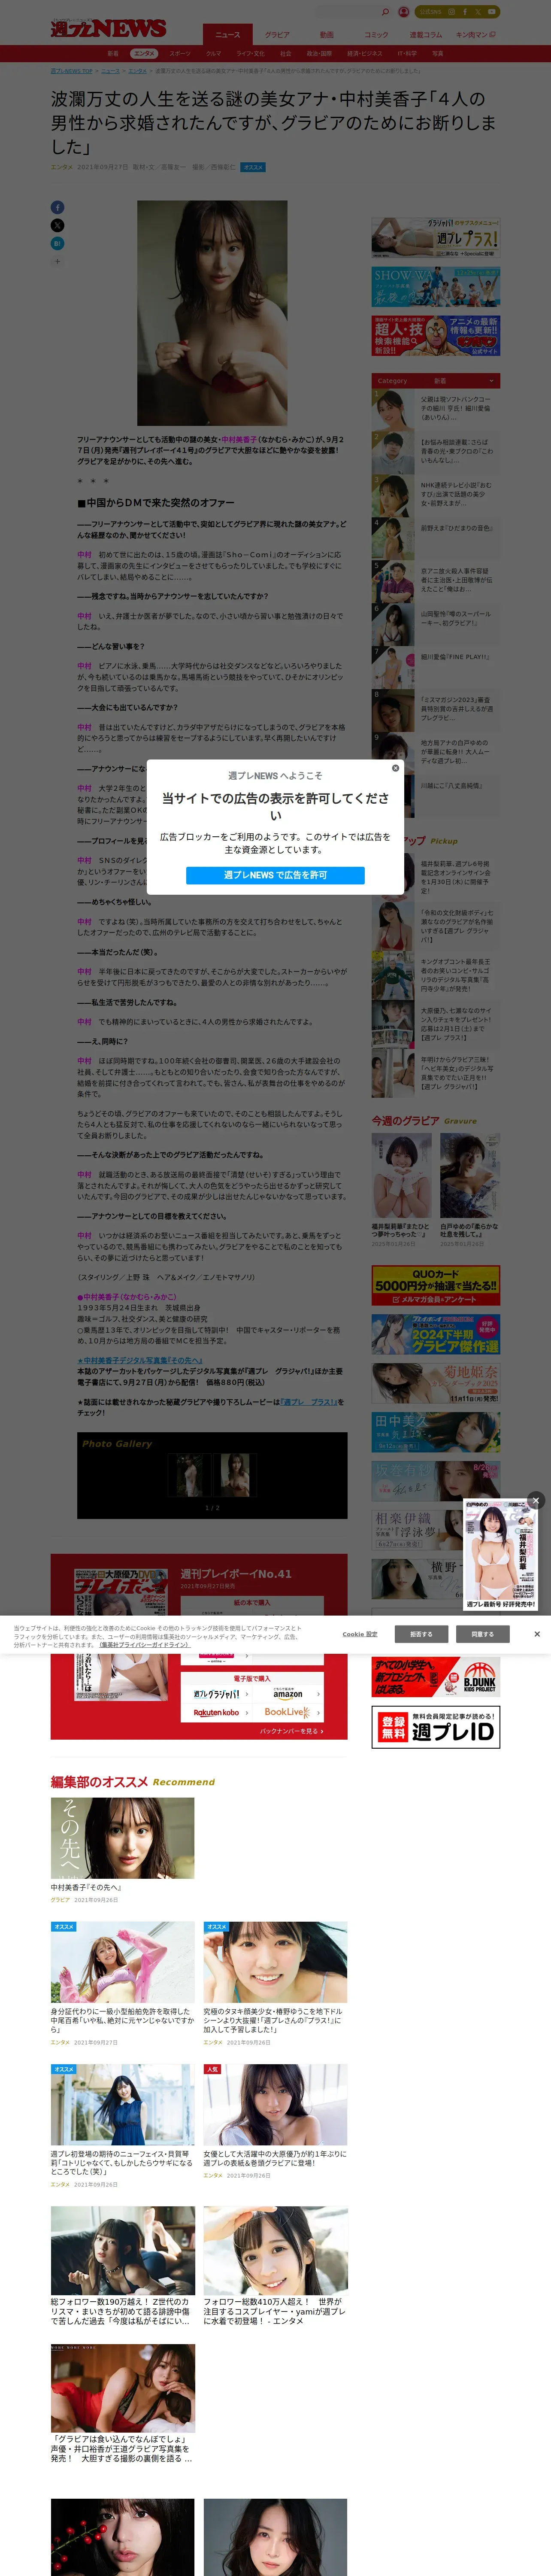Click the オススメ tag under headline

pos(253,167)
